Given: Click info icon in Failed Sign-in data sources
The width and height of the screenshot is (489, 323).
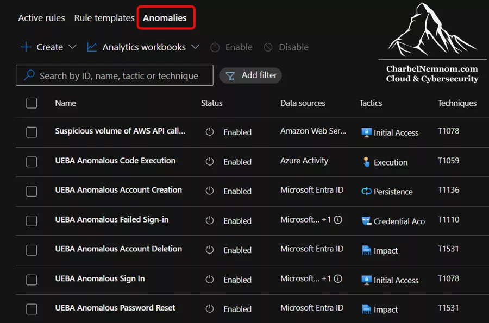Looking at the screenshot, I should point(338,220).
